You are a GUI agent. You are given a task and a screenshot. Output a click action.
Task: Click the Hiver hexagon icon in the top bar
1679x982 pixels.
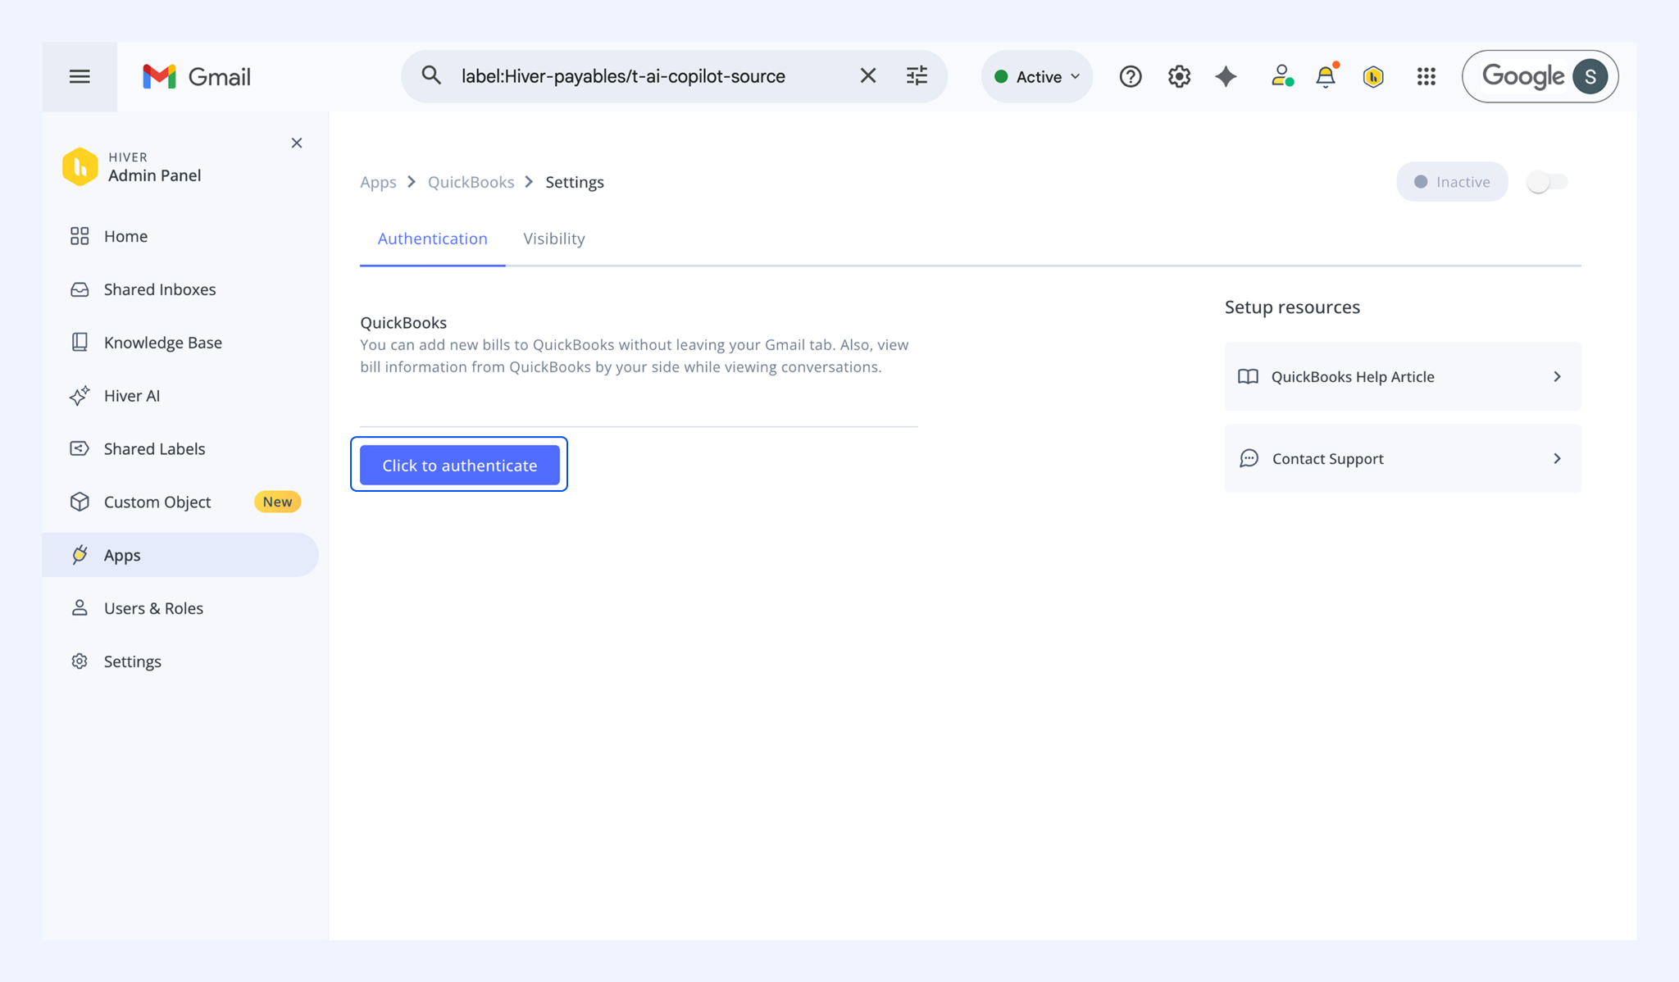tap(1373, 76)
